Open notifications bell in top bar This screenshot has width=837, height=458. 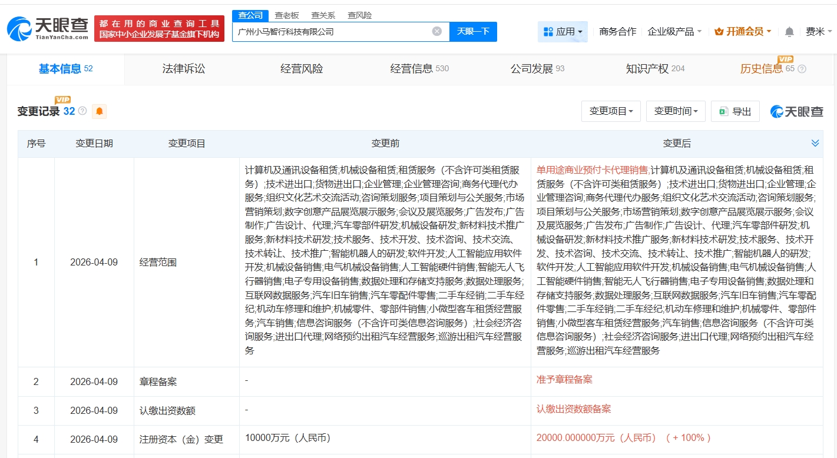[789, 32]
